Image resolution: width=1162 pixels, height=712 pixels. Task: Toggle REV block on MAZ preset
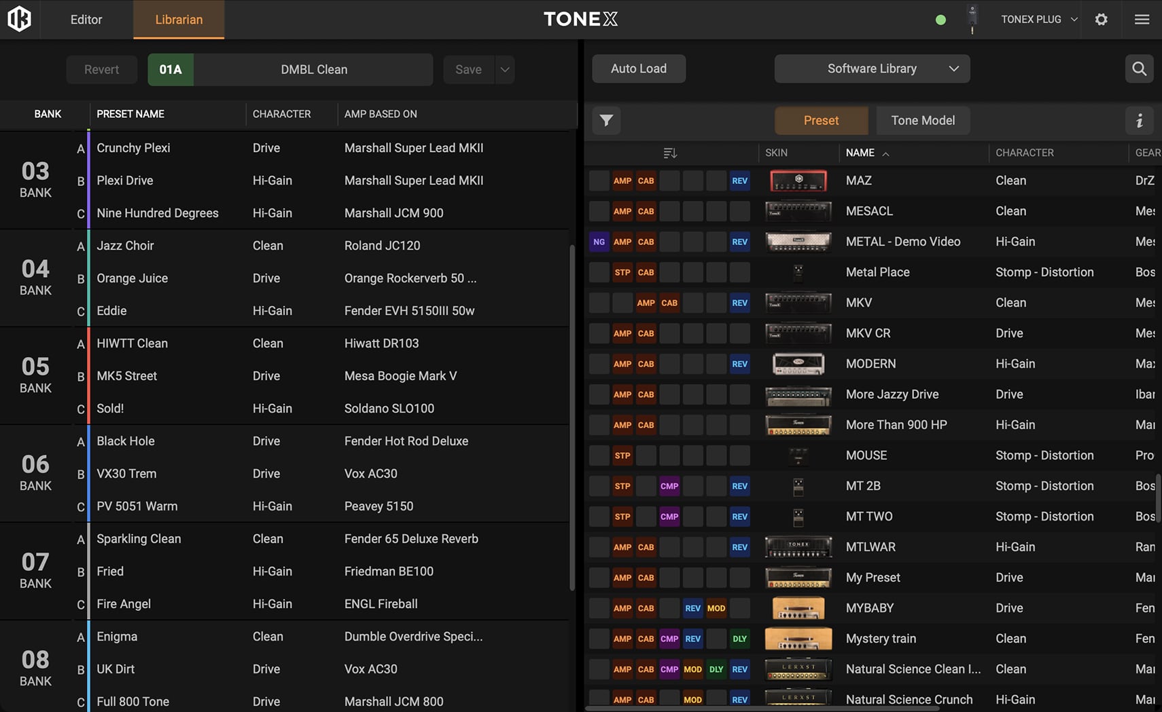(x=739, y=181)
